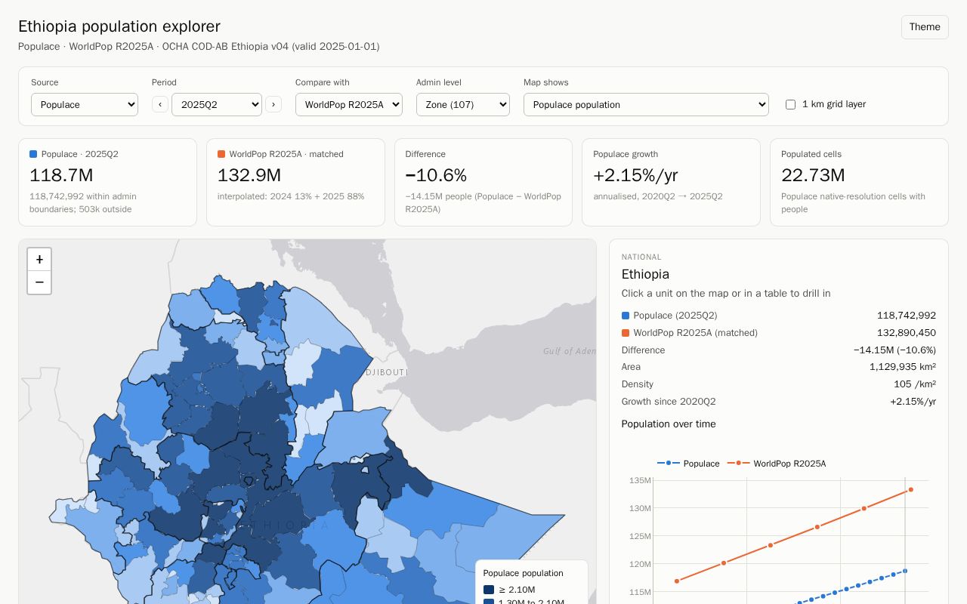Open the Admin level dropdown
The width and height of the screenshot is (967, 604).
coord(463,104)
